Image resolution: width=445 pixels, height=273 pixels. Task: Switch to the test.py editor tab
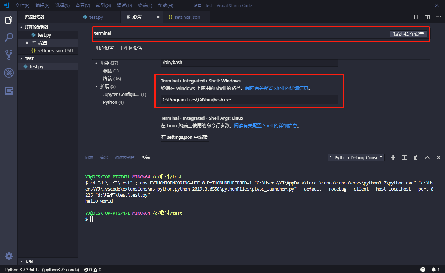(99, 17)
